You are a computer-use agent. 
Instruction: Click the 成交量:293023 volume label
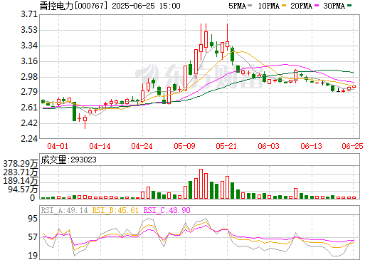[68, 160]
